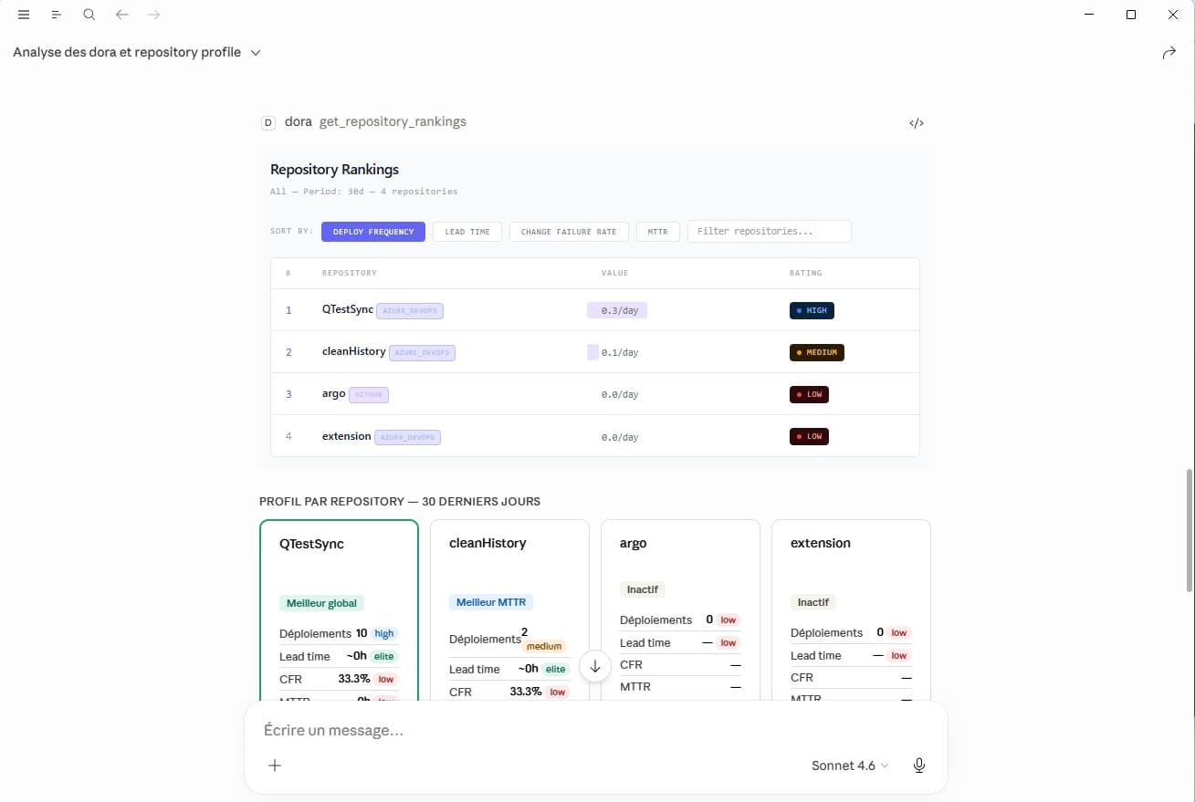The height and width of the screenshot is (802, 1195).
Task: Go forward with the right arrow
Action: pos(153,15)
